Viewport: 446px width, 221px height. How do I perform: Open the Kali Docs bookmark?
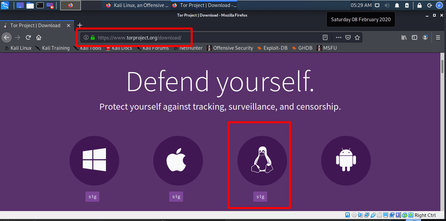point(119,48)
